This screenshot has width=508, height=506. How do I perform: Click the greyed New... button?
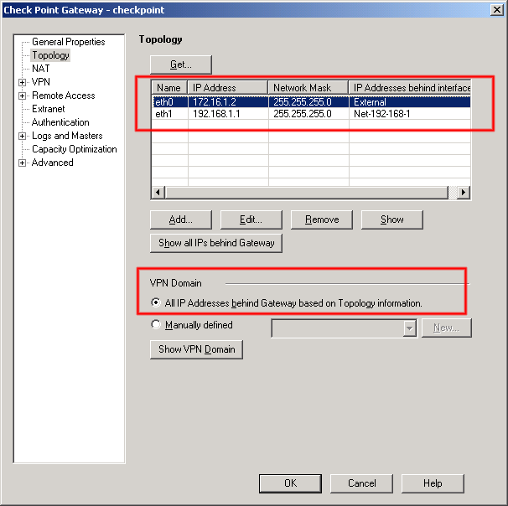click(447, 328)
